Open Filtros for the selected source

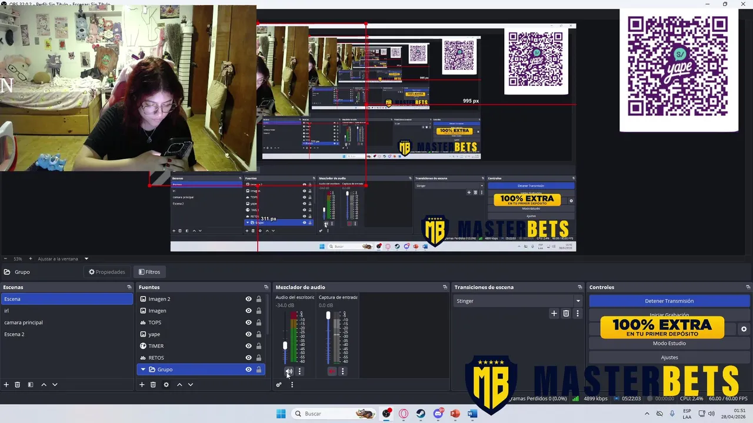point(149,272)
